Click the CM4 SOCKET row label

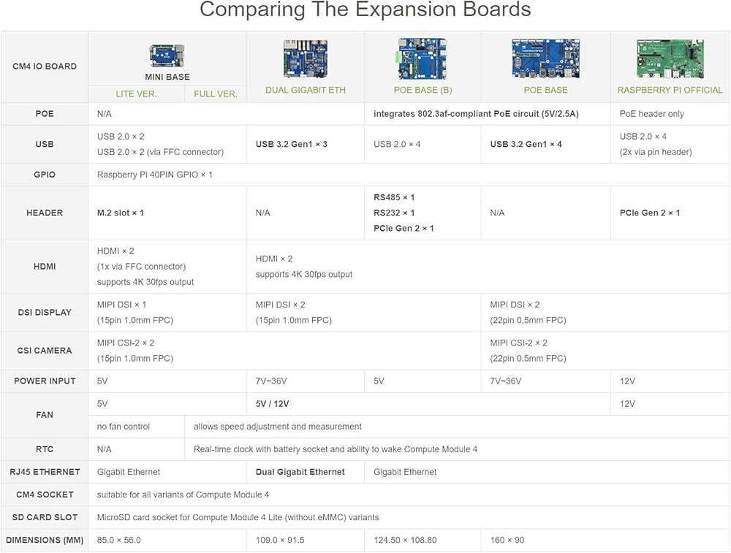point(45,495)
